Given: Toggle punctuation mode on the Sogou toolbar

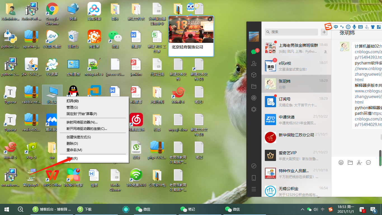Looking at the screenshot, I should (x=342, y=27).
